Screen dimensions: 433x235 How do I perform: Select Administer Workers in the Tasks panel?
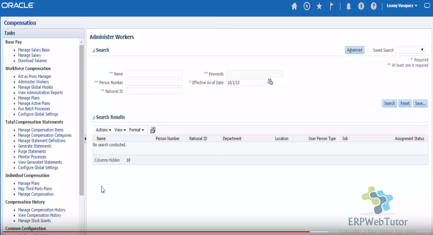[33, 82]
